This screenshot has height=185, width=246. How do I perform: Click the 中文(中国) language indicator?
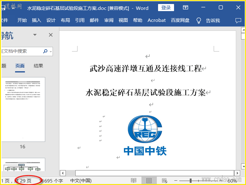[81, 181]
